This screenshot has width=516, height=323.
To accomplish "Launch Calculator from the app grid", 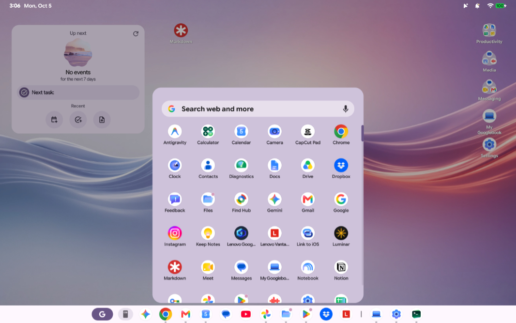I will tap(208, 132).
